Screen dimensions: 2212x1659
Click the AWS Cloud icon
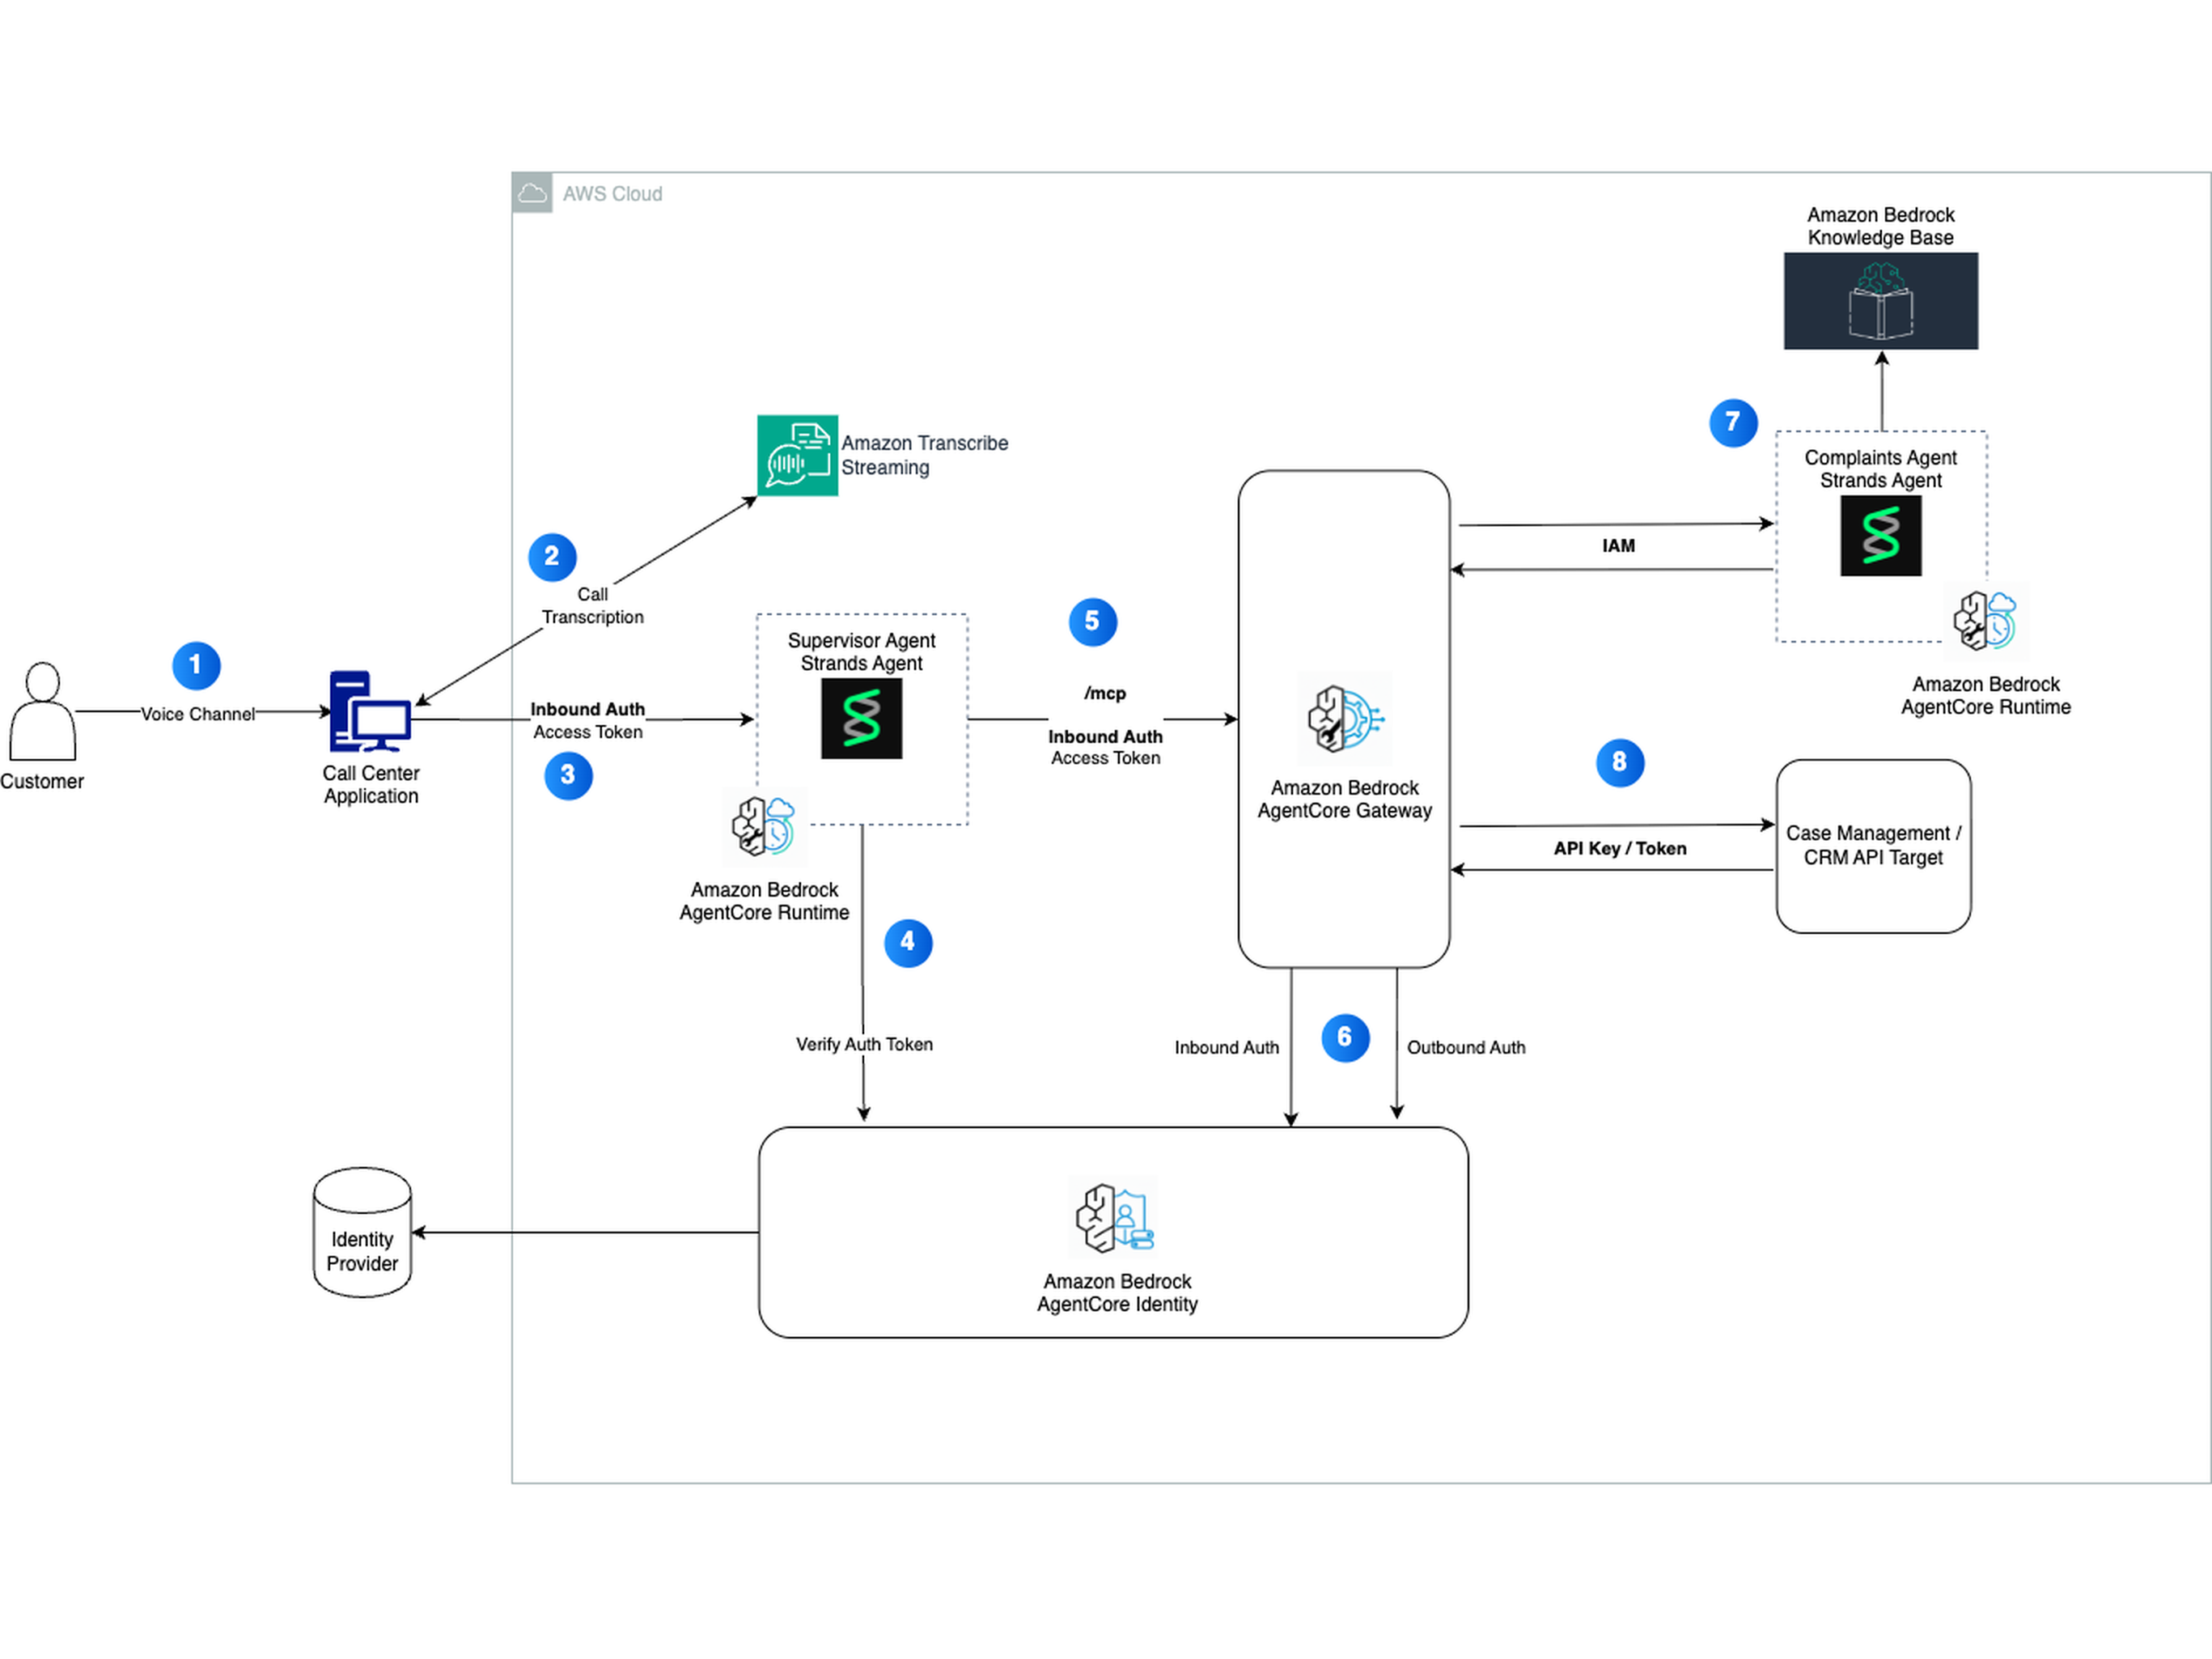[x=532, y=193]
